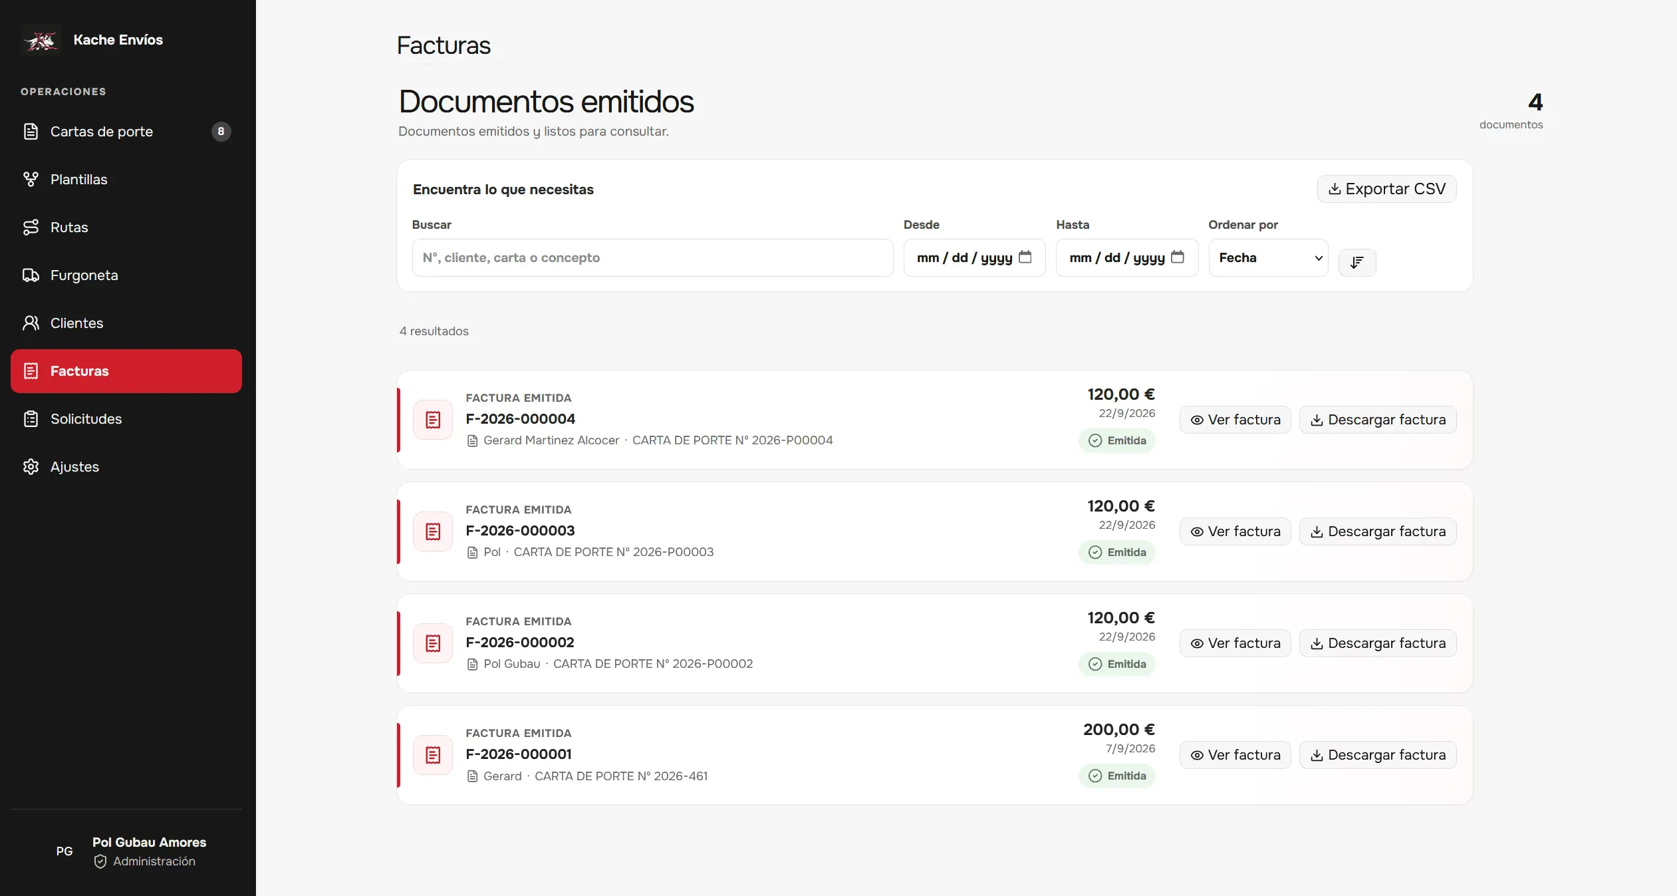The height and width of the screenshot is (896, 1677).
Task: Click the invoice icon for F-2026-000002
Action: pos(433,643)
